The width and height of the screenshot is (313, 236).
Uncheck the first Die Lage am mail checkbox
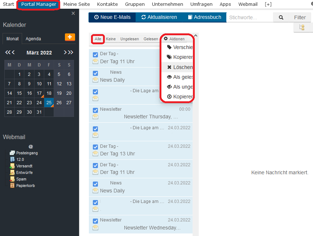pyautogui.click(x=95, y=92)
